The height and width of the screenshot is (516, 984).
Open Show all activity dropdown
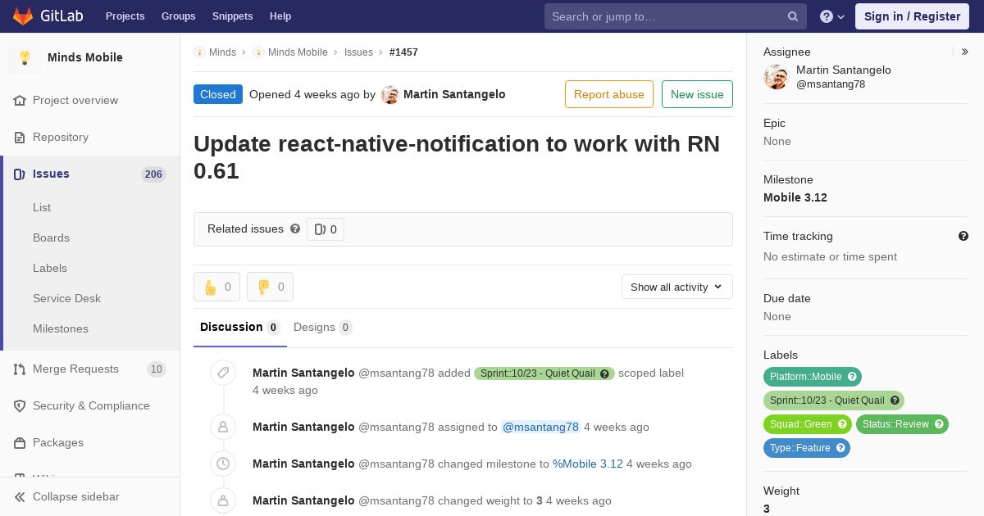click(676, 287)
